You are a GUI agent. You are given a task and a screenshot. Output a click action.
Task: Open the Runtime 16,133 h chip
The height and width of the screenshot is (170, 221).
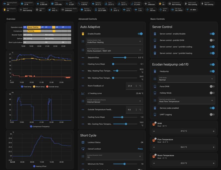click(86, 10)
